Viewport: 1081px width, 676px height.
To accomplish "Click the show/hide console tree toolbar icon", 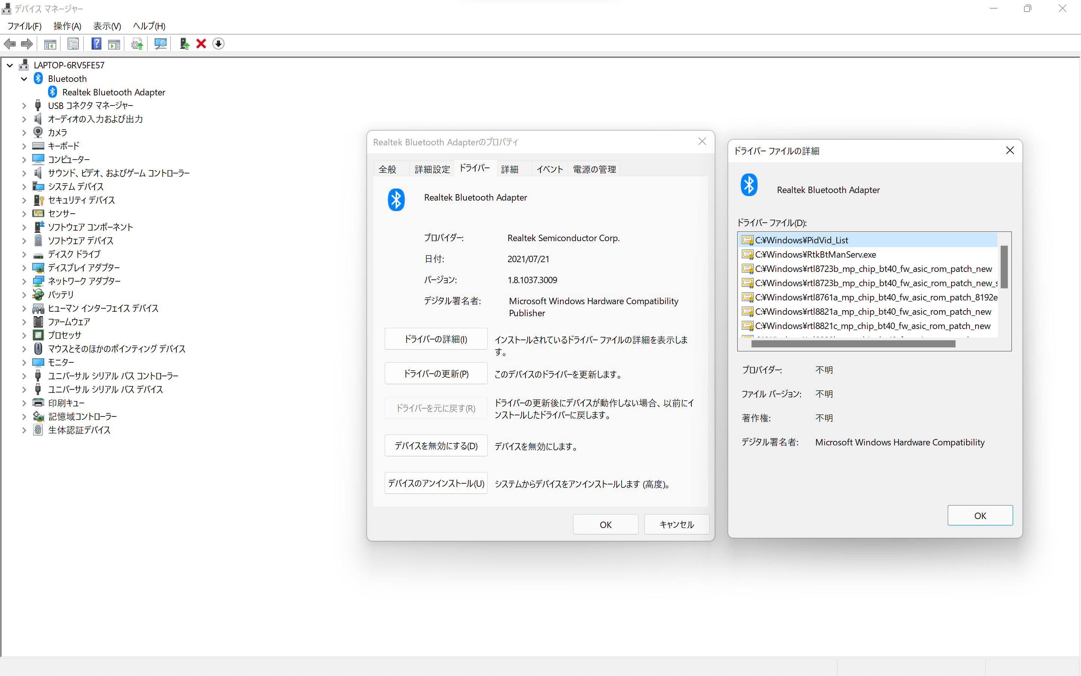I will pyautogui.click(x=50, y=44).
